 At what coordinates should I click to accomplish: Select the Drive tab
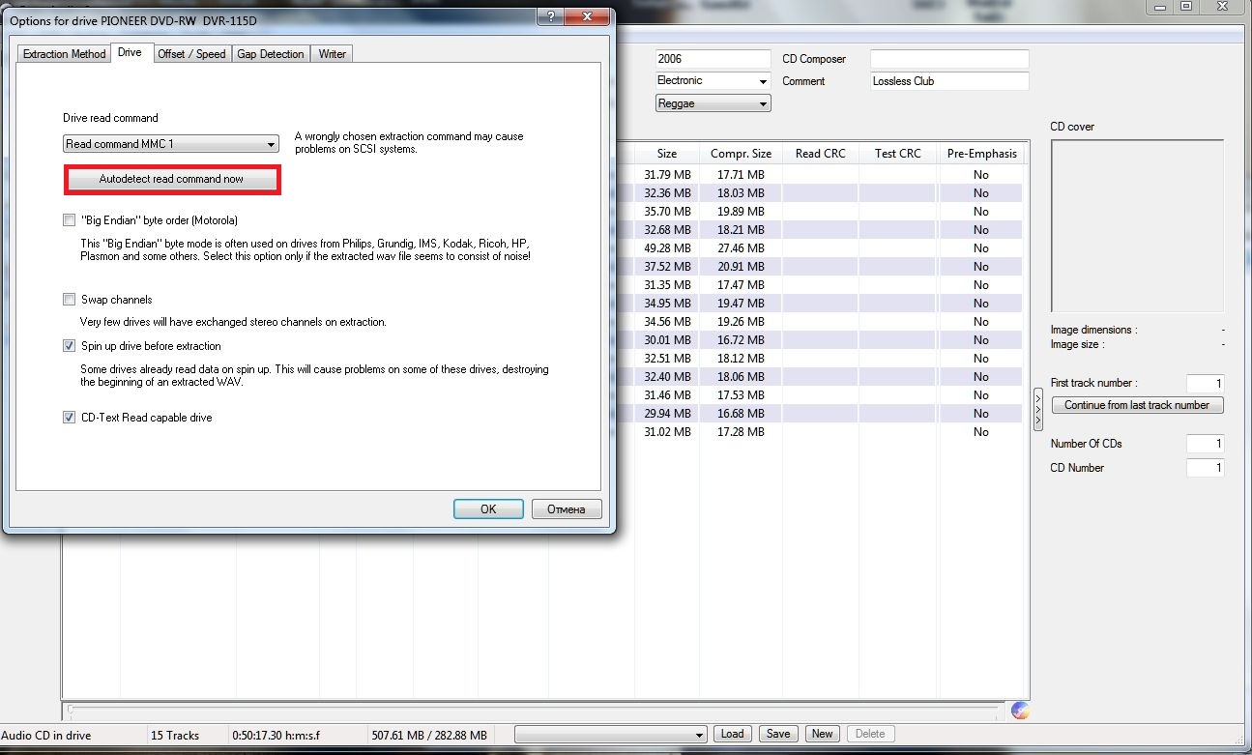click(130, 52)
